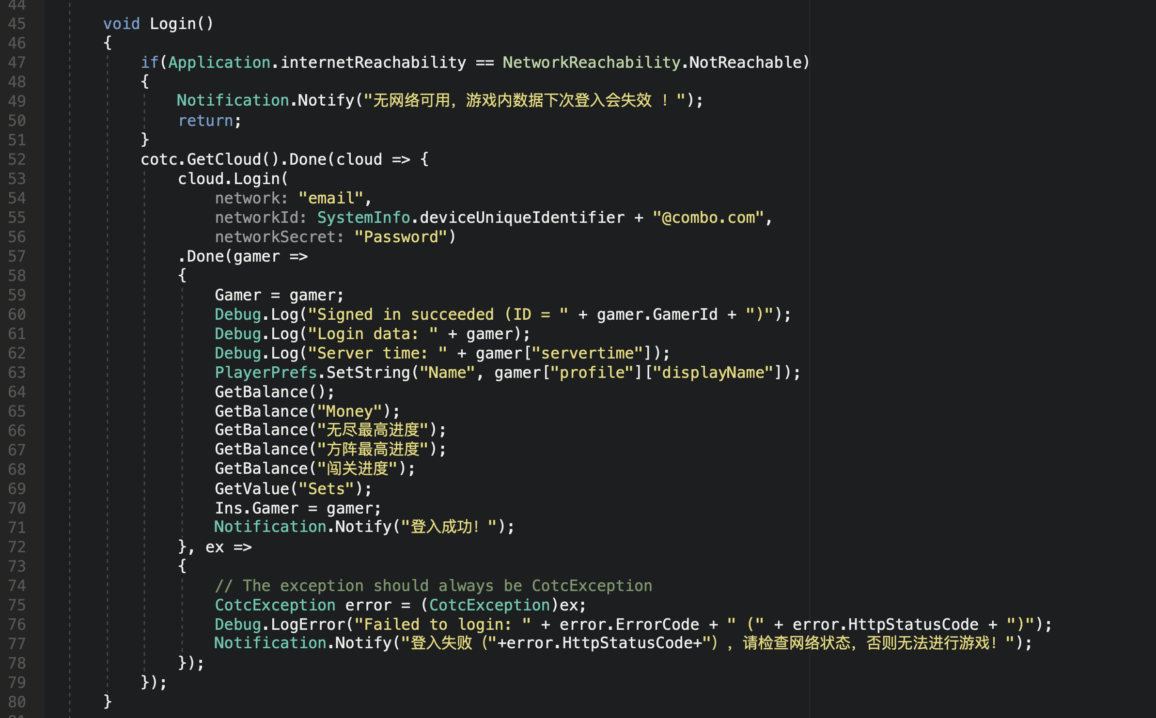Click ex => on line 72
Viewport: 1156px width, 718px height.
click(x=229, y=547)
